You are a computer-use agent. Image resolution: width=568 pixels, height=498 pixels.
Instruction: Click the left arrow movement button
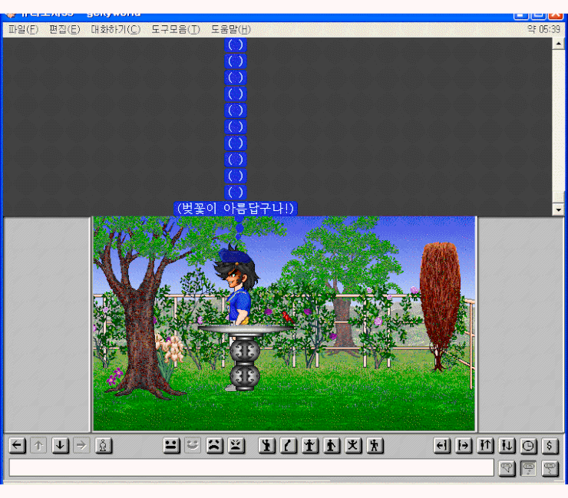pos(17,446)
